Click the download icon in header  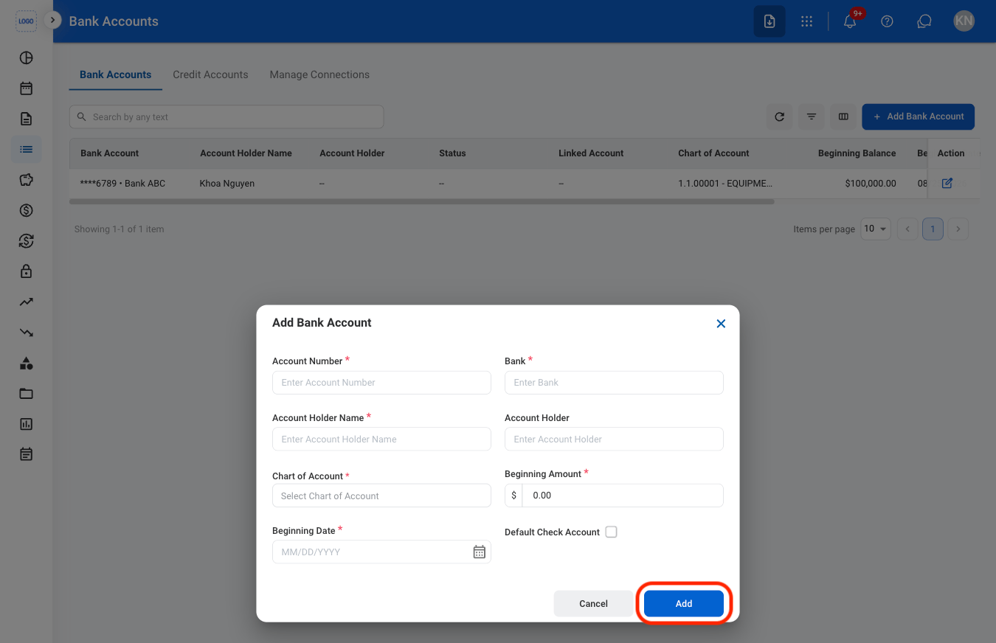pos(770,21)
